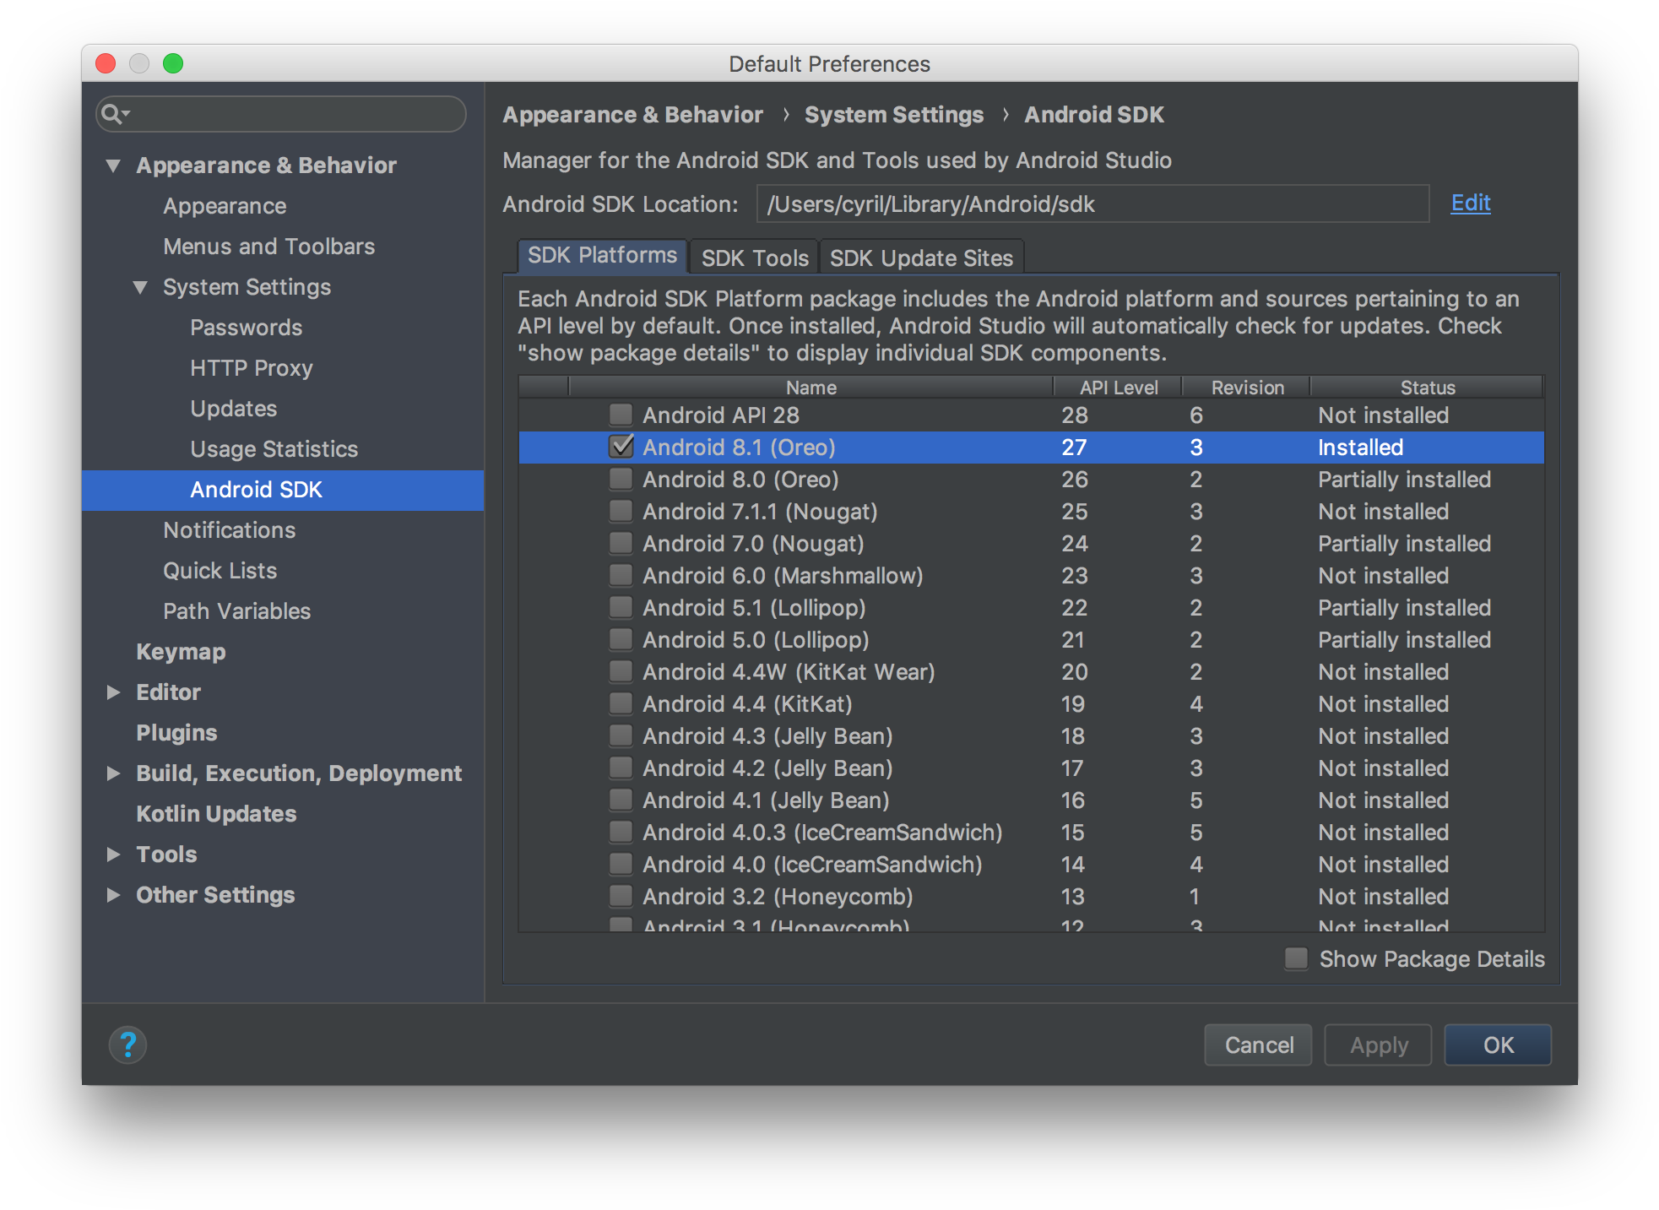Check Android 6.0 (Marshmallow) checkbox
This screenshot has width=1659, height=1210.
click(621, 575)
